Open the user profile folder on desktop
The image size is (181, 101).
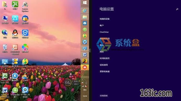[5, 5]
